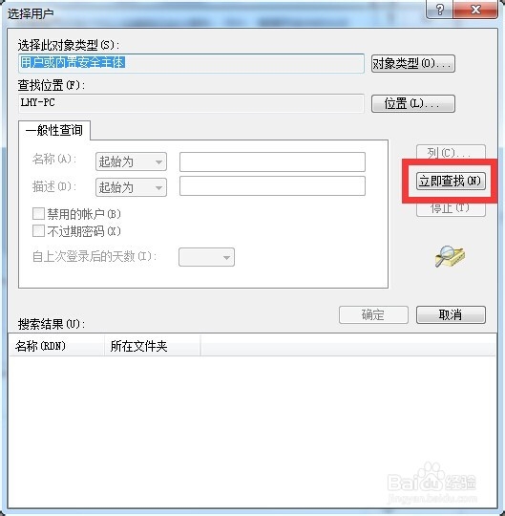Select the 一般性查询 tab
Screen dimensions: 505x516
54,130
